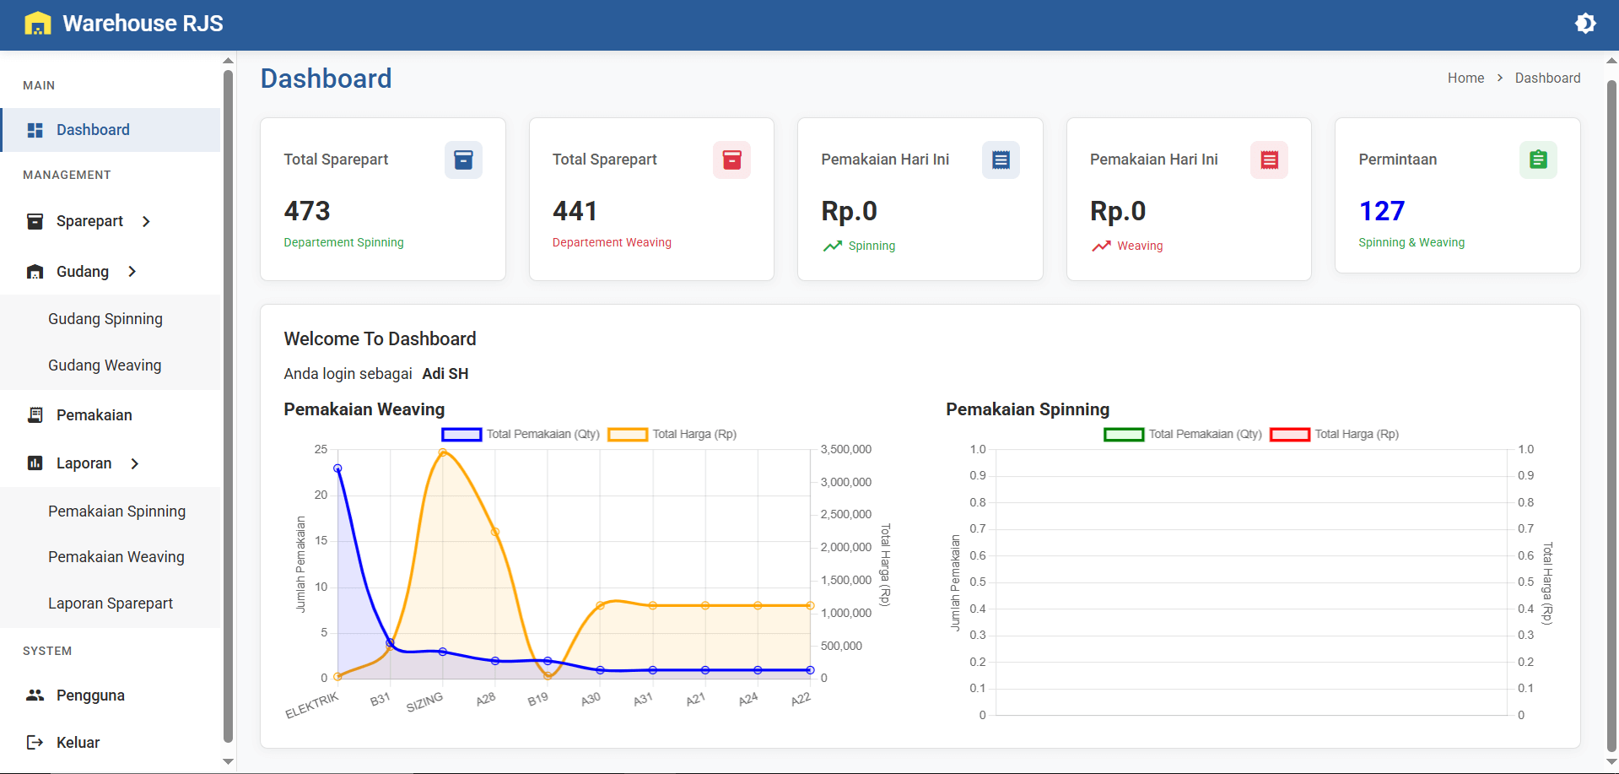Click the Pengguna users icon

[35, 696]
